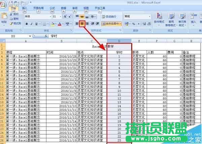Open the text orientation tool
The image size is (202, 144).
click(93, 16)
